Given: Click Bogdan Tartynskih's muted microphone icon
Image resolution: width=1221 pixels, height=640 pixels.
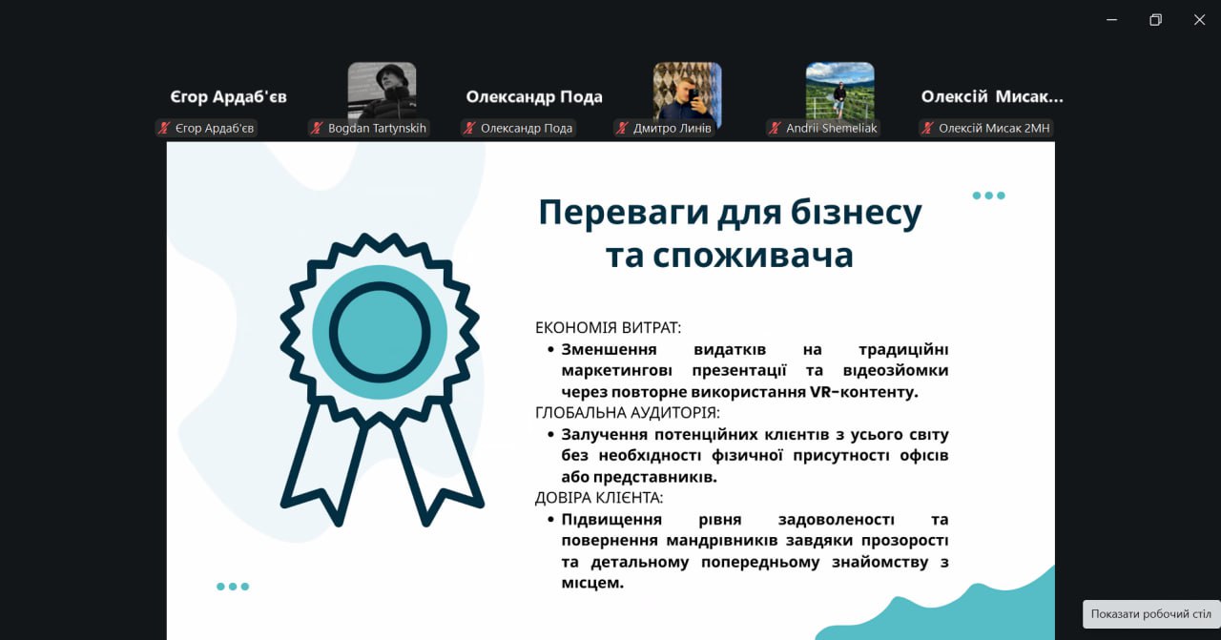Looking at the screenshot, I should point(317,128).
